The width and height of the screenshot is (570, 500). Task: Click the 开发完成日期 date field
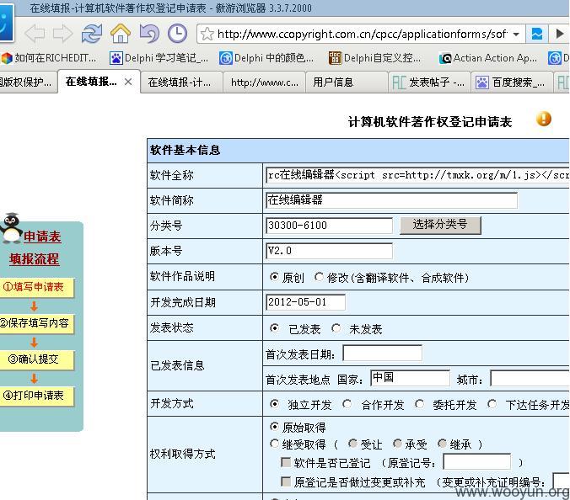[x=305, y=302]
